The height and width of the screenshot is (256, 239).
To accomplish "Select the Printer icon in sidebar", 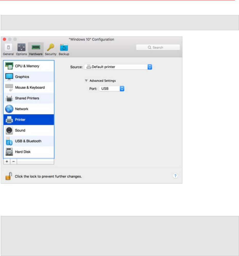I will click(x=9, y=120).
